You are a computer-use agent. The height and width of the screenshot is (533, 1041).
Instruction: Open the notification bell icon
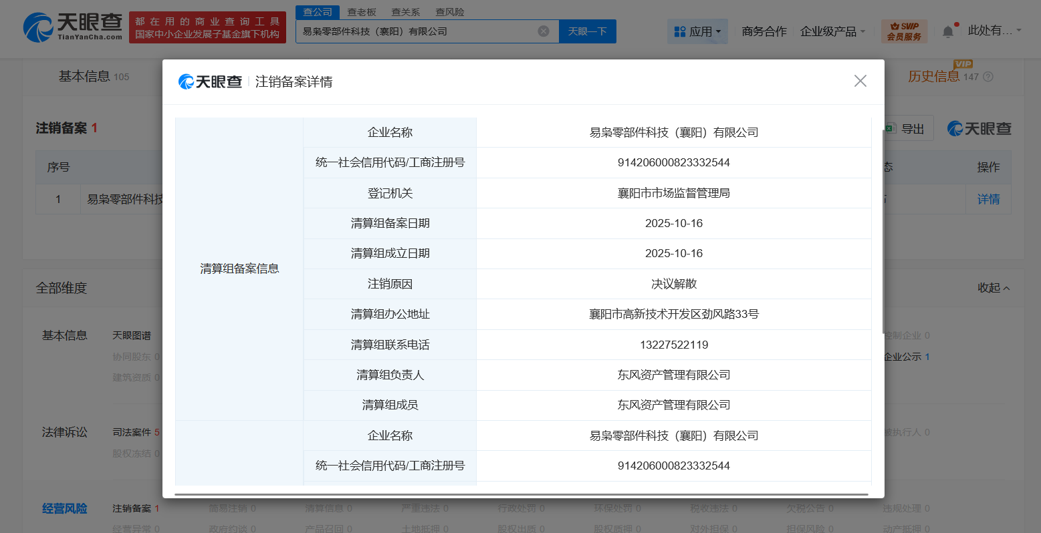click(x=947, y=30)
